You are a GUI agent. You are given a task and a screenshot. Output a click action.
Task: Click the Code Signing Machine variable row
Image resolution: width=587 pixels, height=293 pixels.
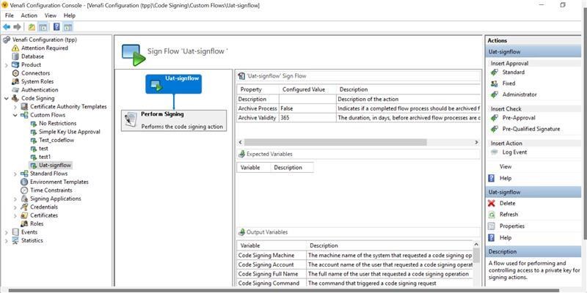(x=354, y=255)
